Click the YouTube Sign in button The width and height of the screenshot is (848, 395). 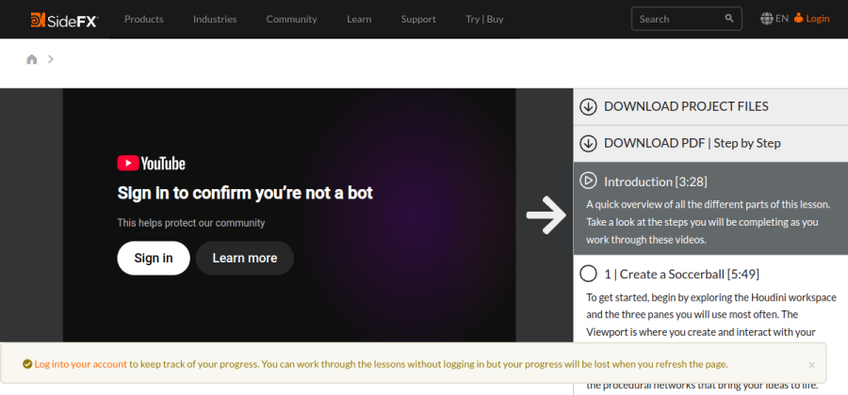154,258
